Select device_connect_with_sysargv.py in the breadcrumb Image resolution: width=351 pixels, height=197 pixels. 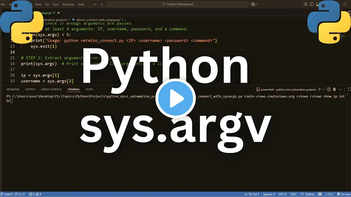[98, 20]
